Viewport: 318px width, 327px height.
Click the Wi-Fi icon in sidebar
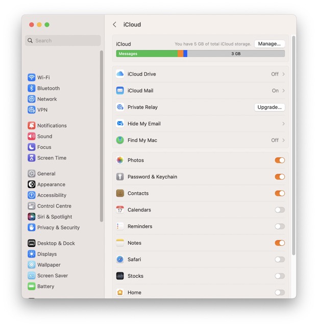32,78
